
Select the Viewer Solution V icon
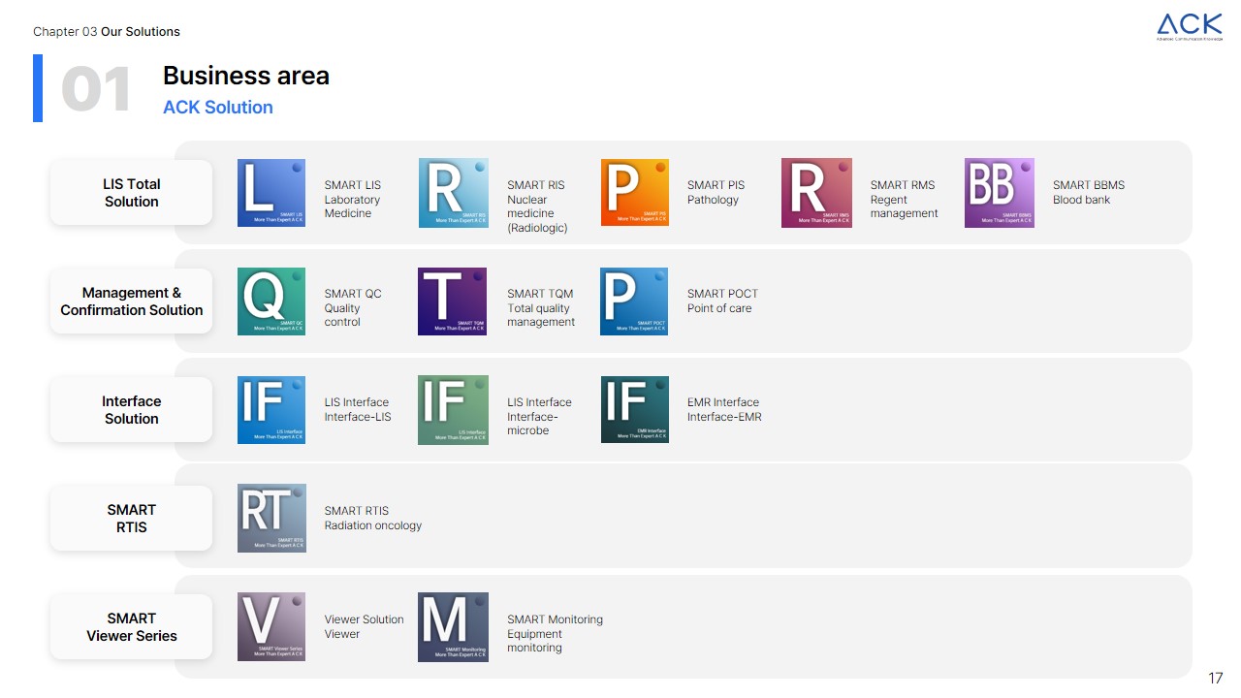271,626
